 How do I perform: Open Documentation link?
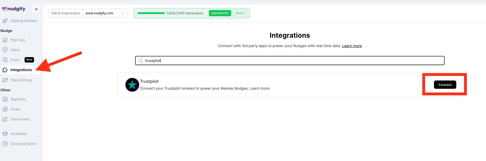pos(23,144)
